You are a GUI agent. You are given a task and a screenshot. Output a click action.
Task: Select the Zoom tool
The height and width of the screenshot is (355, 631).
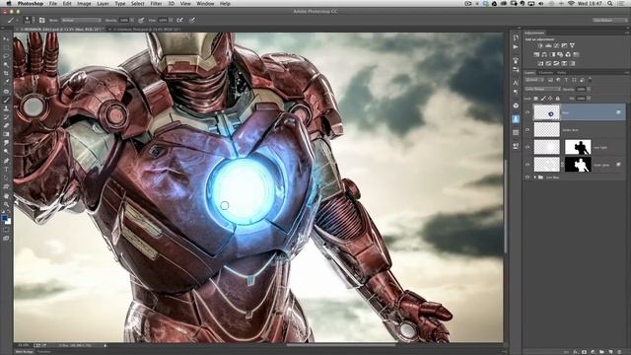pyautogui.click(x=6, y=204)
